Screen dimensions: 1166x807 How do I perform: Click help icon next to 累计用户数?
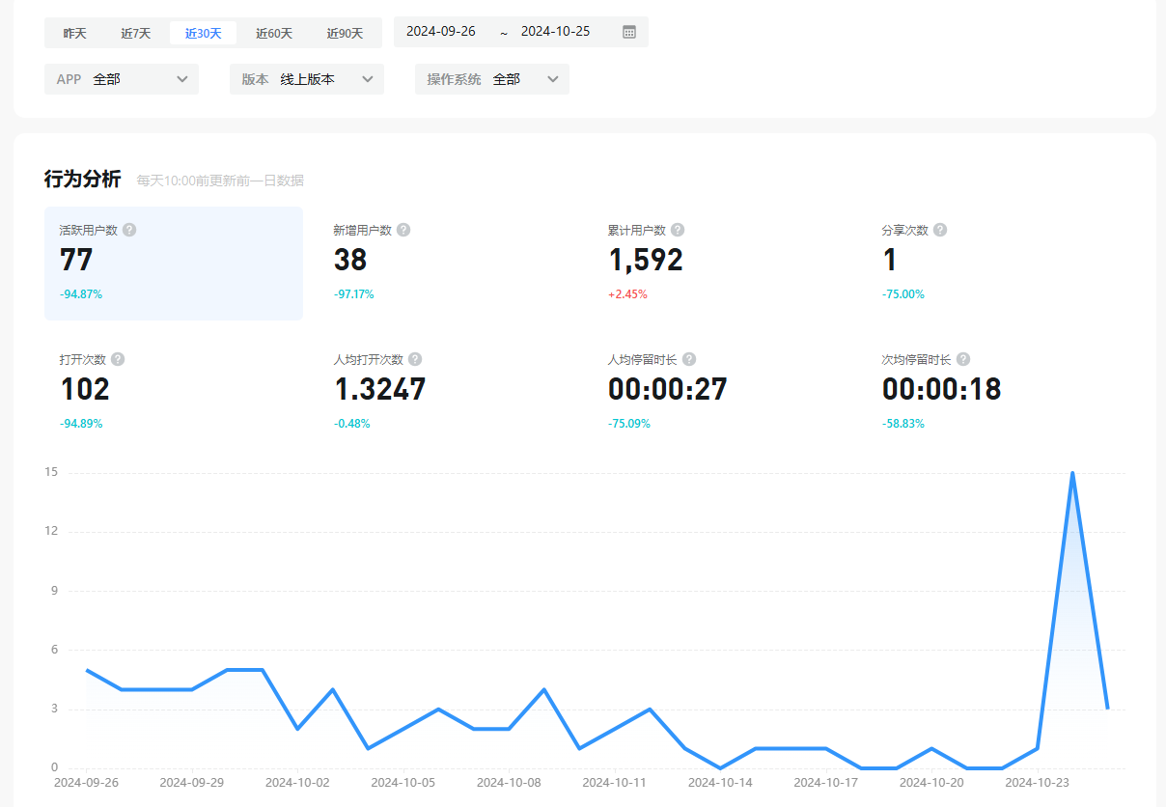(x=678, y=230)
